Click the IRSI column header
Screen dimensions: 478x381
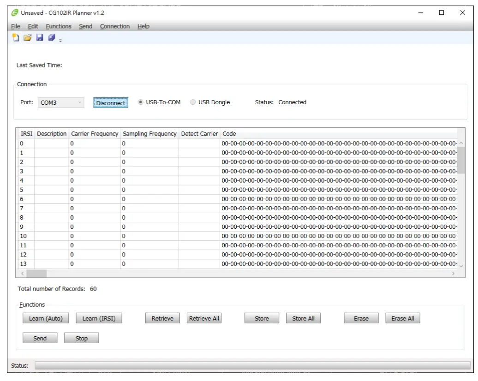(26, 133)
